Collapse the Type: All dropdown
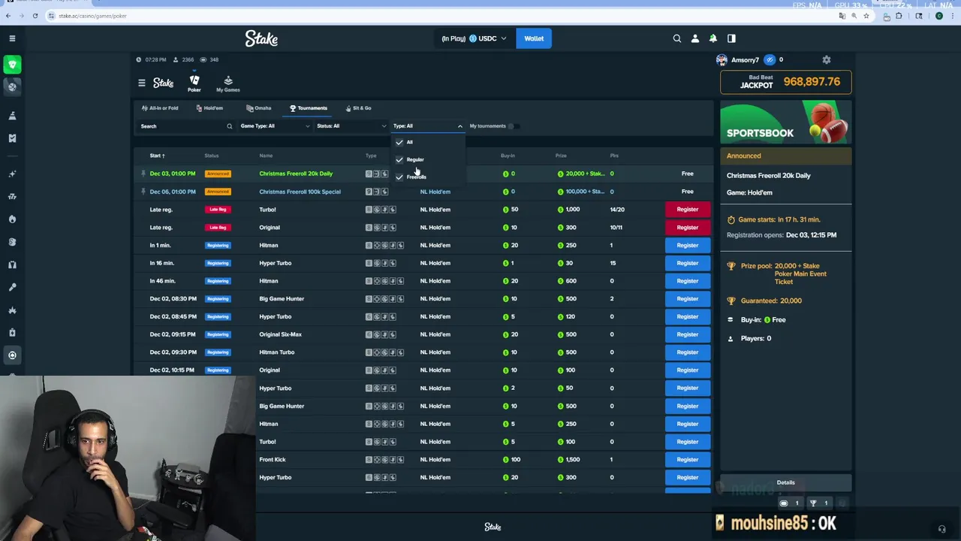This screenshot has width=961, height=541. [x=428, y=126]
